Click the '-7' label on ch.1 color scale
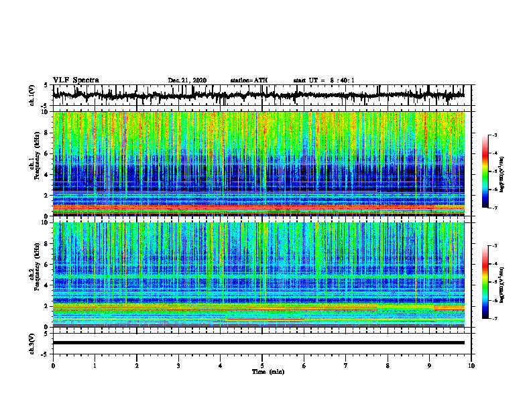531x410 pixels. click(x=495, y=208)
